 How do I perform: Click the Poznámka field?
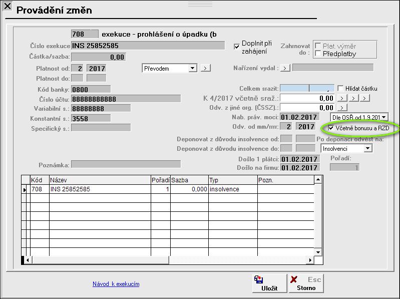(x=126, y=164)
